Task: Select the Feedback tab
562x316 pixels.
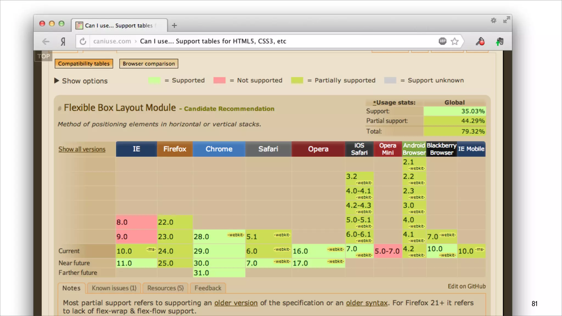Action: [208, 288]
